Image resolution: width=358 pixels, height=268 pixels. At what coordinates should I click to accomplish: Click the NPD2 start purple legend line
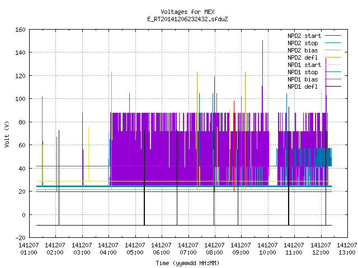pyautogui.click(x=333, y=36)
